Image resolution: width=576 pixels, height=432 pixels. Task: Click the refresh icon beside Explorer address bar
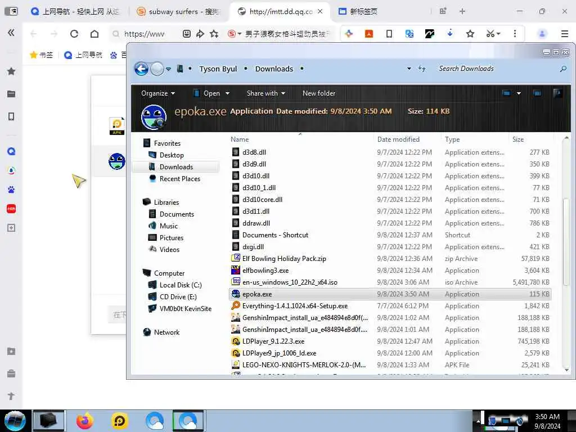[x=422, y=69]
